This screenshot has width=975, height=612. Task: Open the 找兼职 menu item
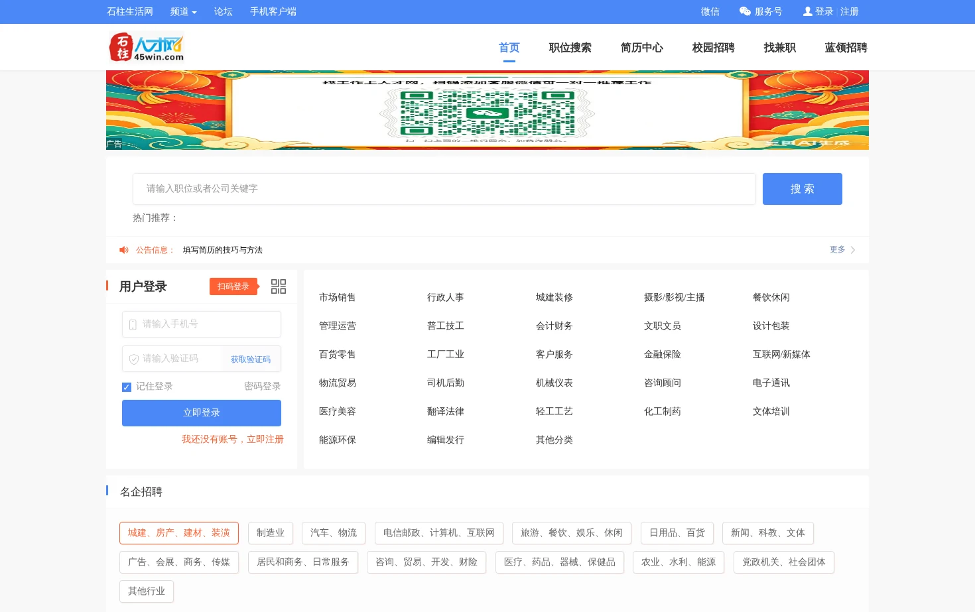point(779,48)
